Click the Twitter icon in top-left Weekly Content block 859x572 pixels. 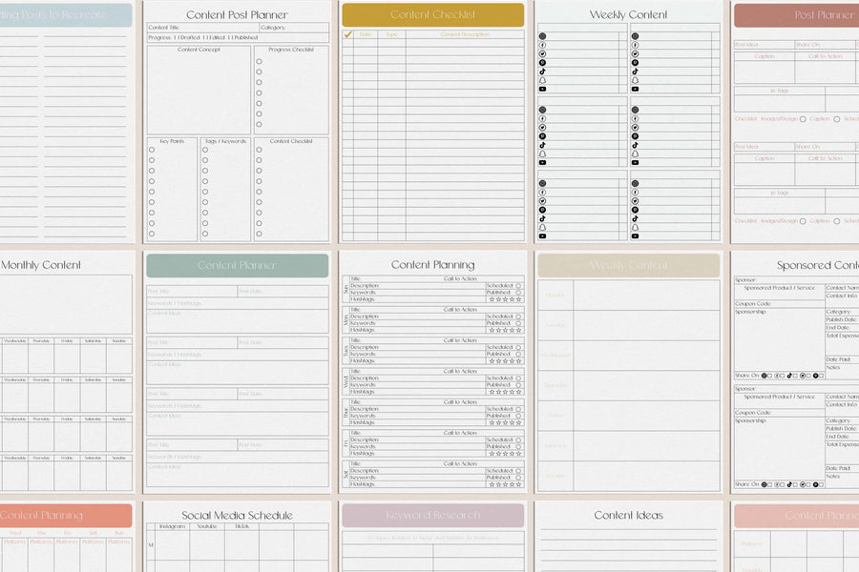tap(542, 53)
